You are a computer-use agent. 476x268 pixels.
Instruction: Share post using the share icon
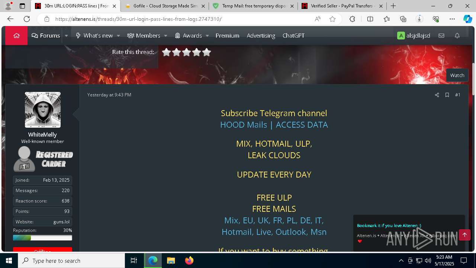click(x=437, y=95)
